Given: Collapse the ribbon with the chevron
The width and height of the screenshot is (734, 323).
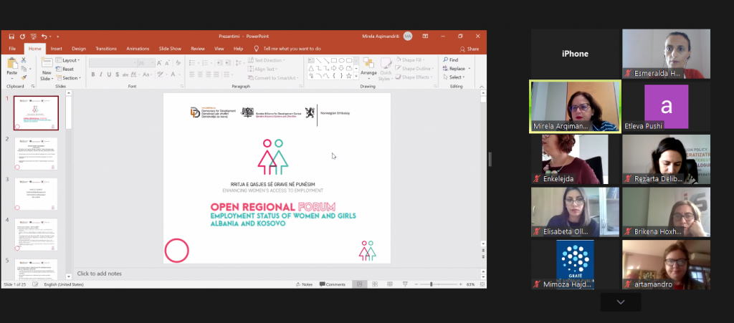Looking at the screenshot, I should pos(482,86).
